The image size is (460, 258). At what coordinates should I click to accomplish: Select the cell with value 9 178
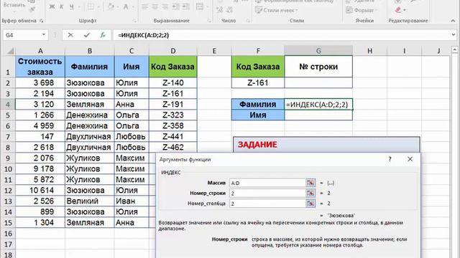[x=40, y=169]
